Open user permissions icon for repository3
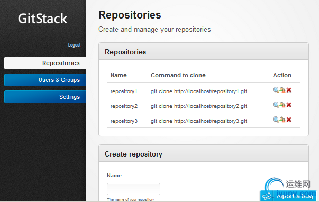This screenshot has height=202, width=319. point(282,120)
